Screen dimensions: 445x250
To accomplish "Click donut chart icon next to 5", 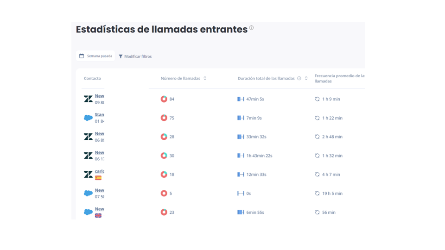I will (x=164, y=194).
